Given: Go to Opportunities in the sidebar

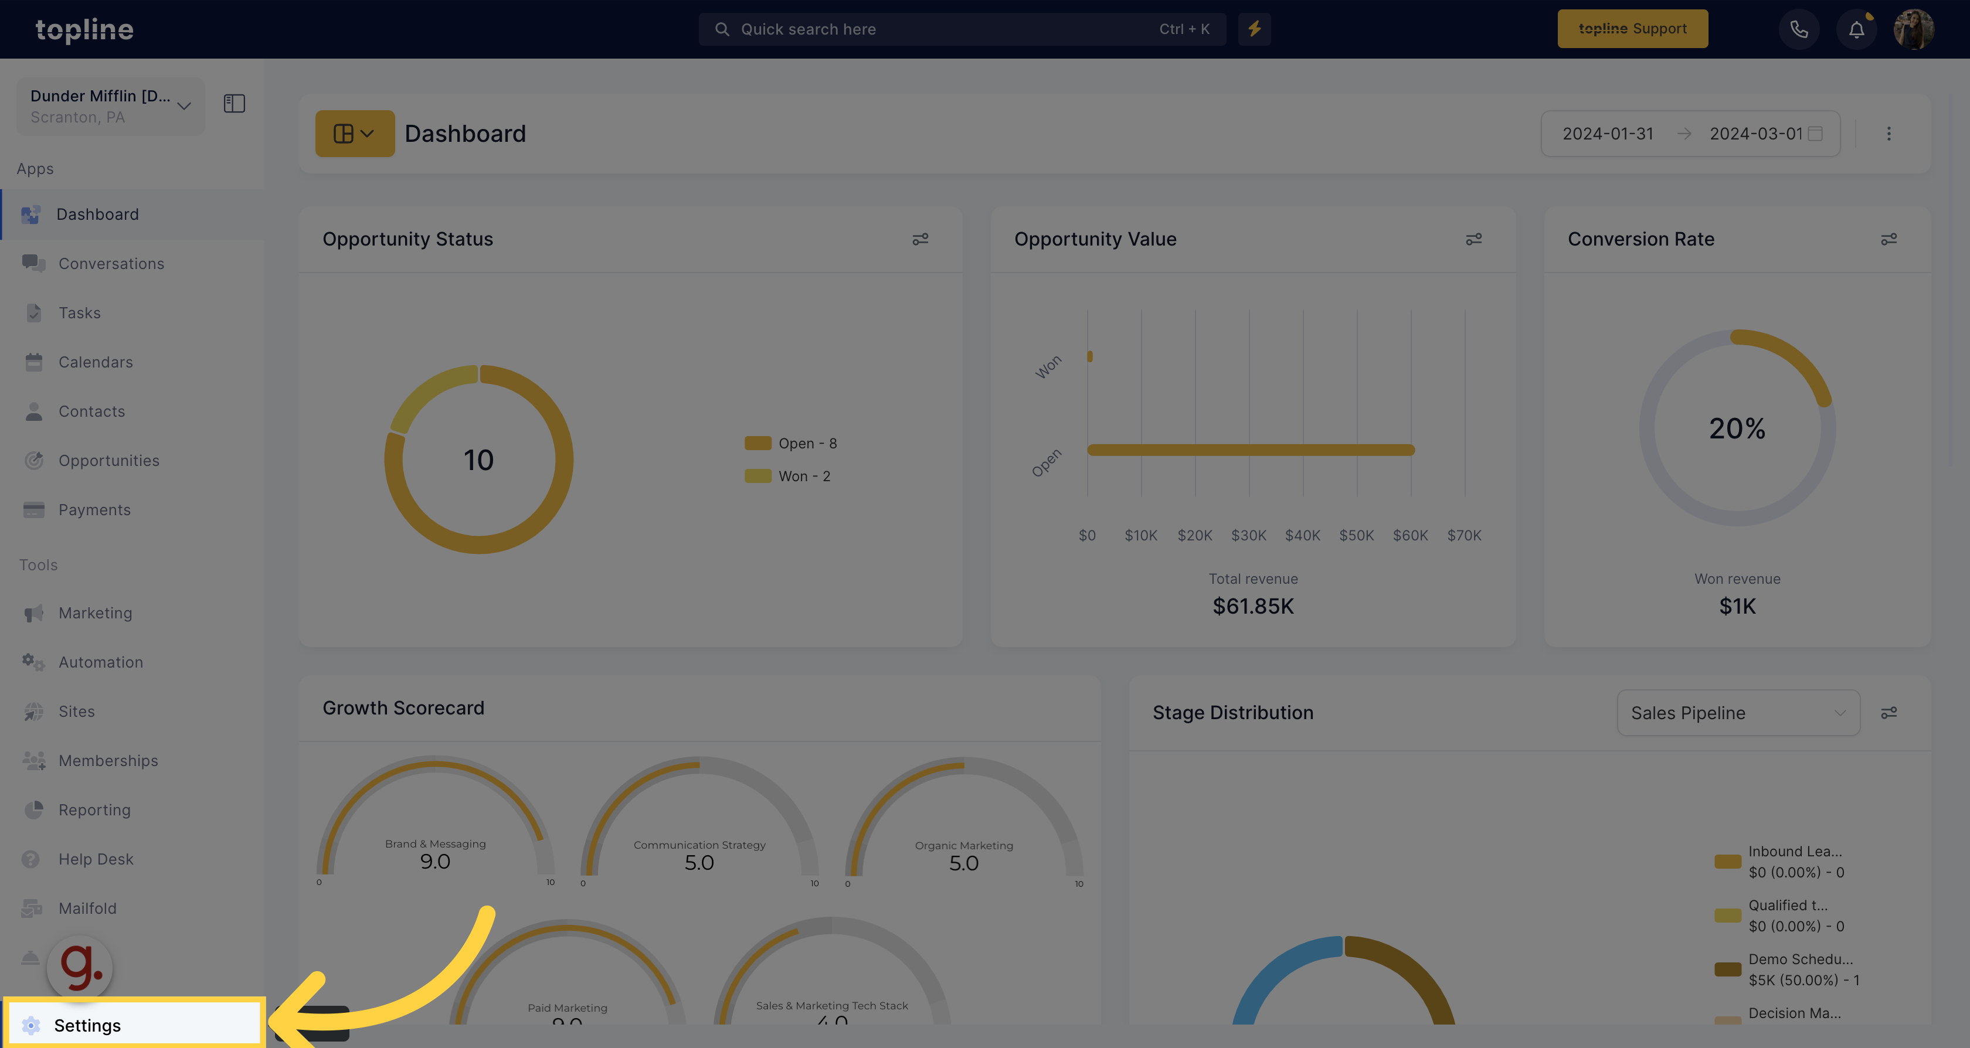Looking at the screenshot, I should (110, 461).
